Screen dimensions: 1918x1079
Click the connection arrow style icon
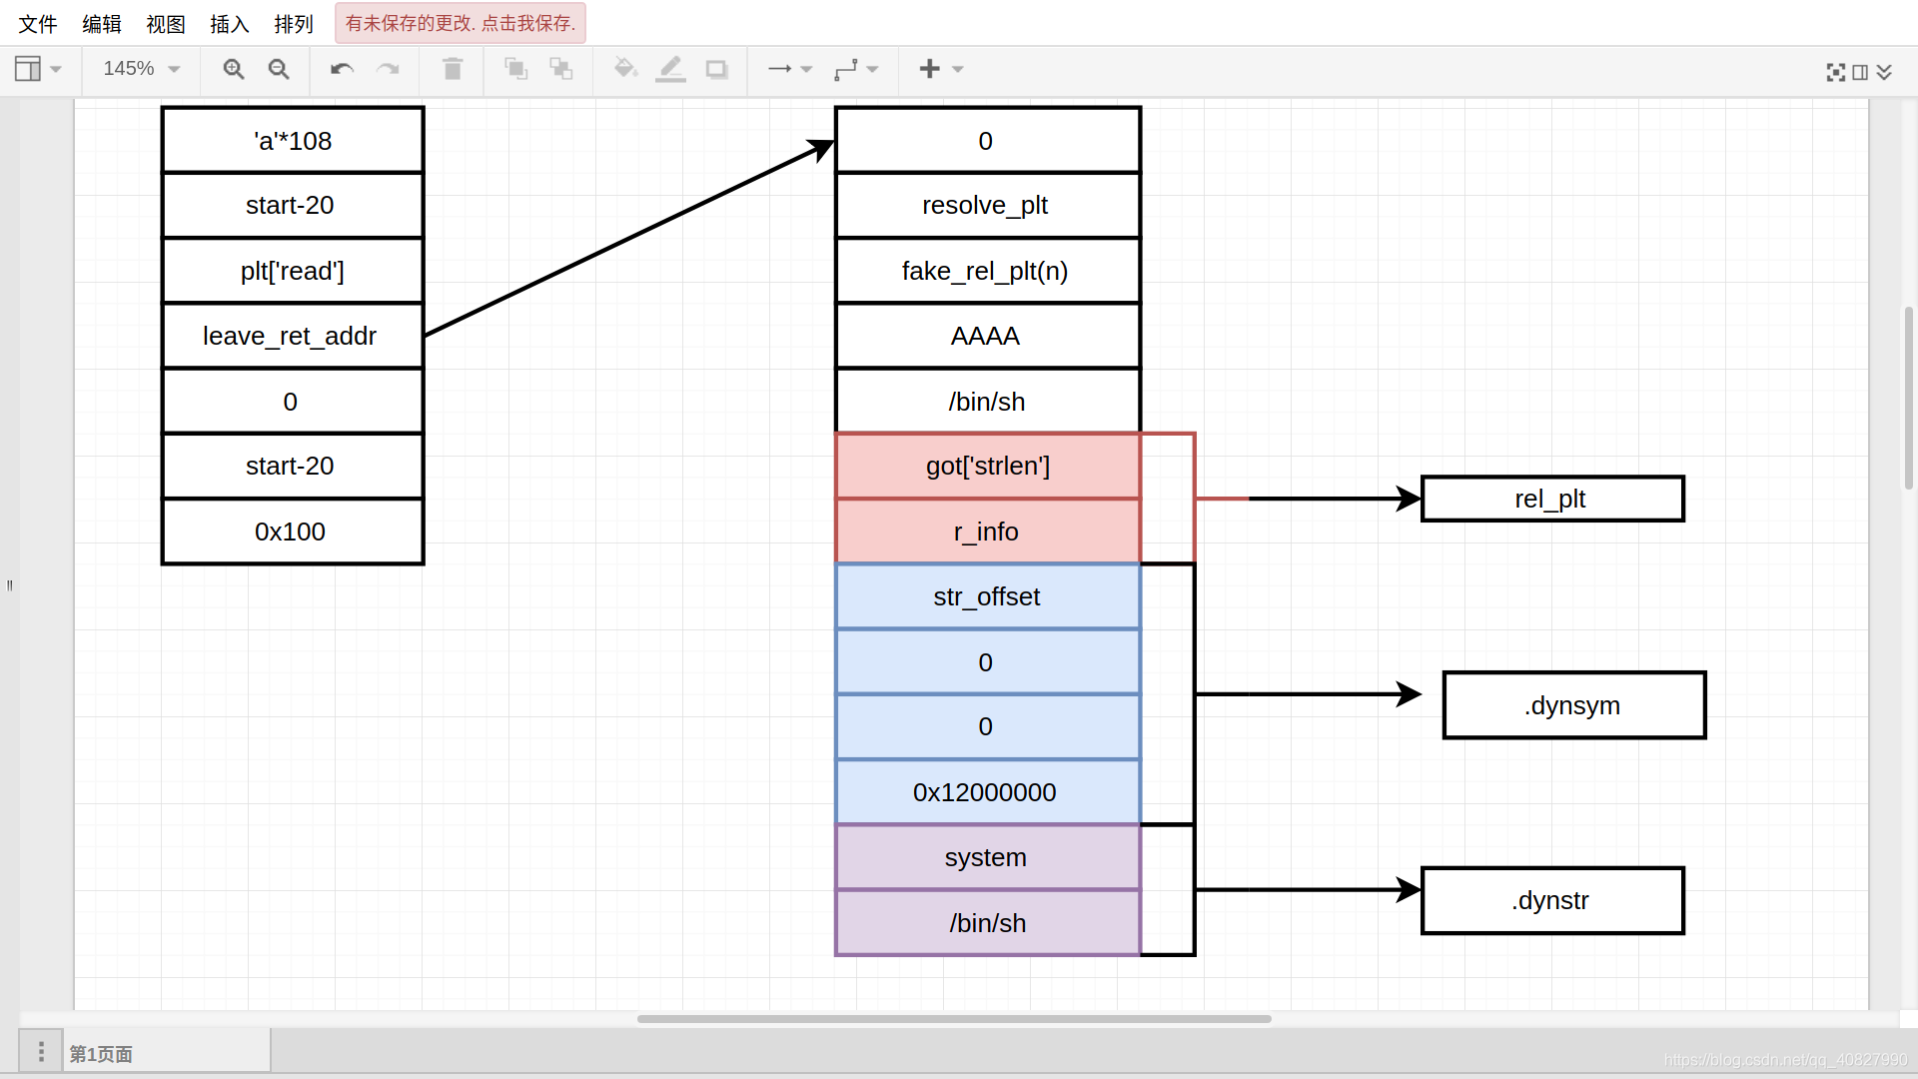pos(779,69)
